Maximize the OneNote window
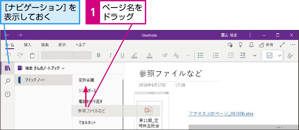Viewport: 299px width, 130px height. (278, 35)
